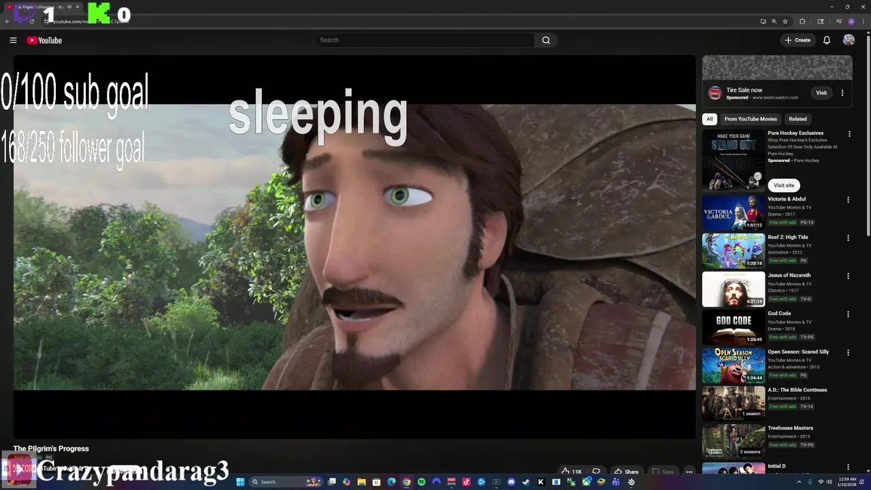This screenshot has height=490, width=871.
Task: Go to the YouTube home logo
Action: pos(44,40)
